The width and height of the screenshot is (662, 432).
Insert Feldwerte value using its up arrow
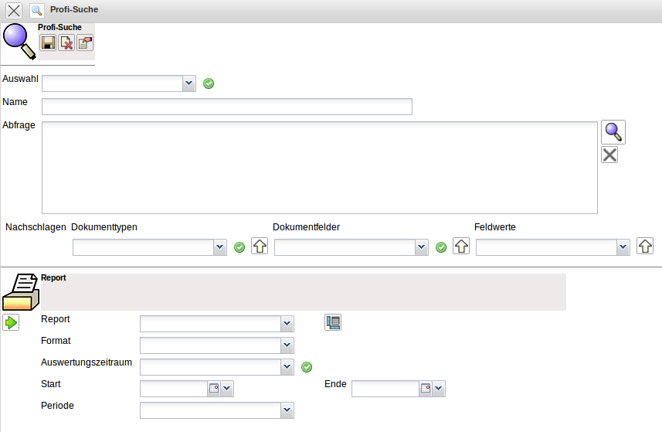645,247
